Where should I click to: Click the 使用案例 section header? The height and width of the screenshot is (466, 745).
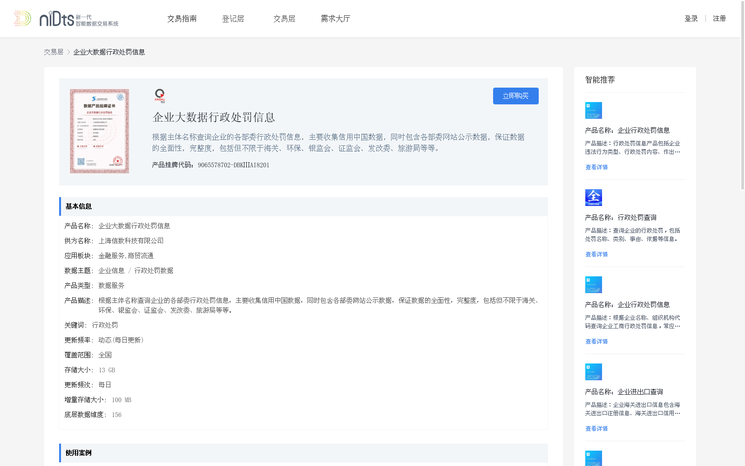pyautogui.click(x=304, y=453)
